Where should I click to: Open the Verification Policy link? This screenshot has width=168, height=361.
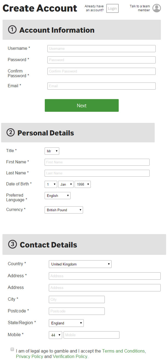70,356
